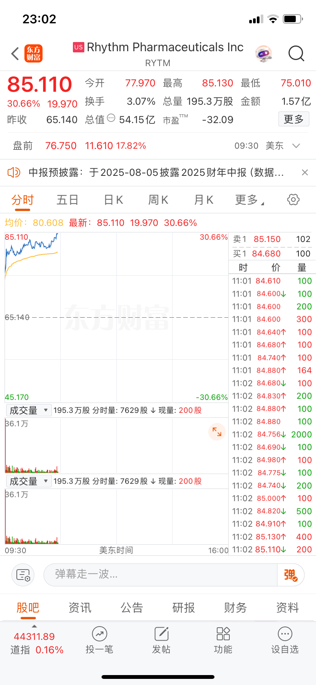Tap the 今开 77.970 open price

coord(140,83)
